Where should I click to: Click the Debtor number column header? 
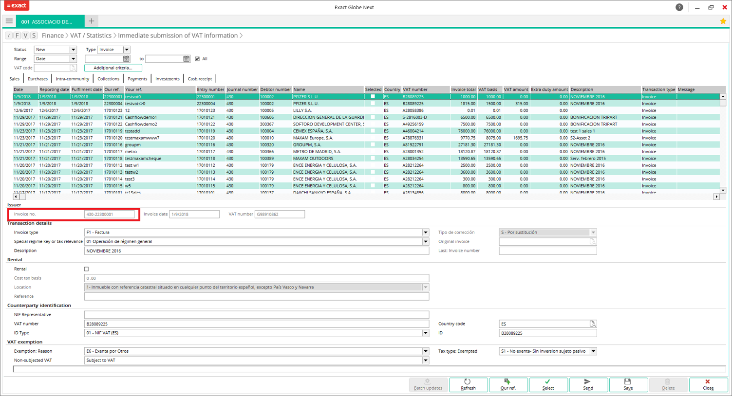pyautogui.click(x=275, y=90)
